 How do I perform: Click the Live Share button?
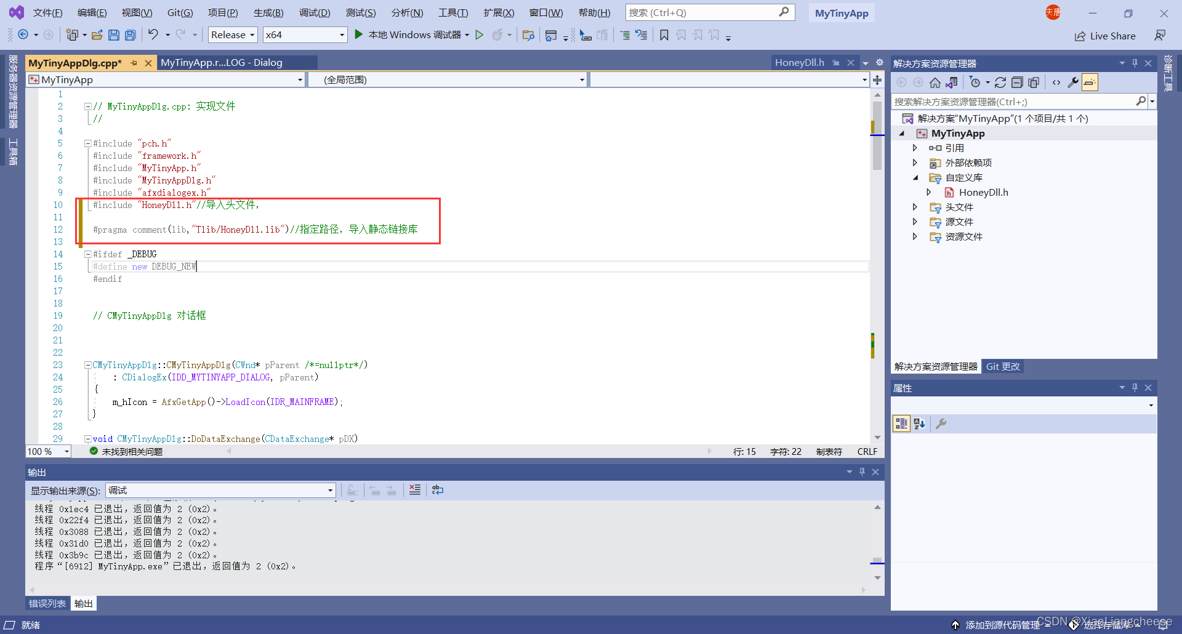click(x=1105, y=36)
